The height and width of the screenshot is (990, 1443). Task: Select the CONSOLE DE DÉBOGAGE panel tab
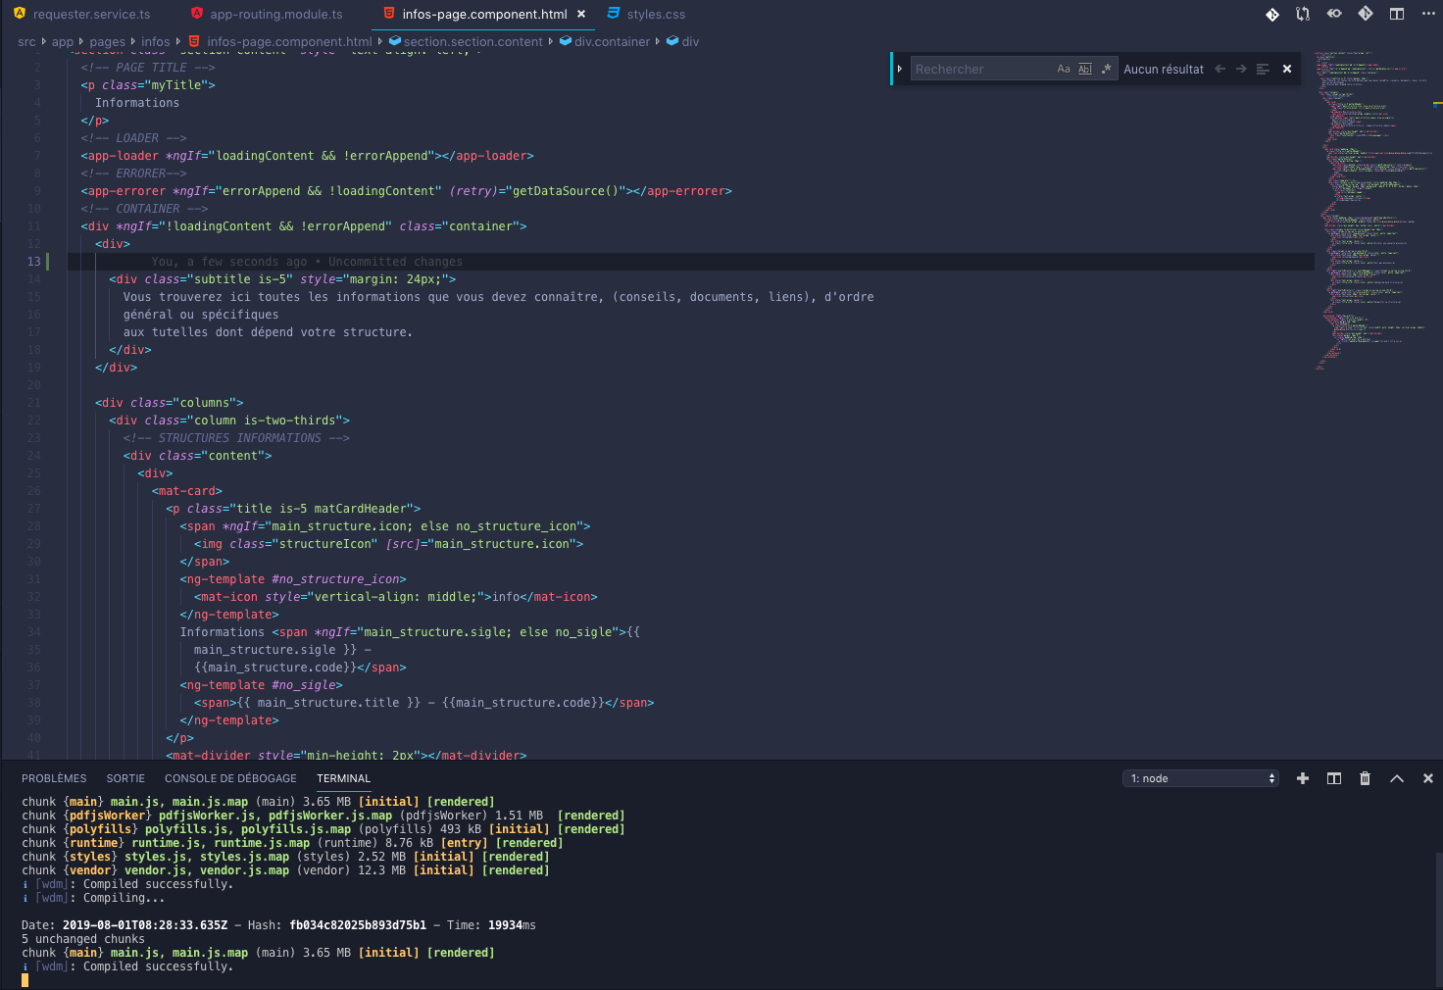click(230, 778)
